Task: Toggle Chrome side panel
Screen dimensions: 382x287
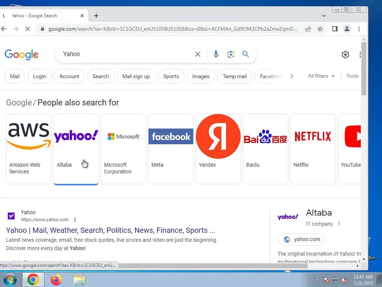Action: pyautogui.click(x=335, y=29)
